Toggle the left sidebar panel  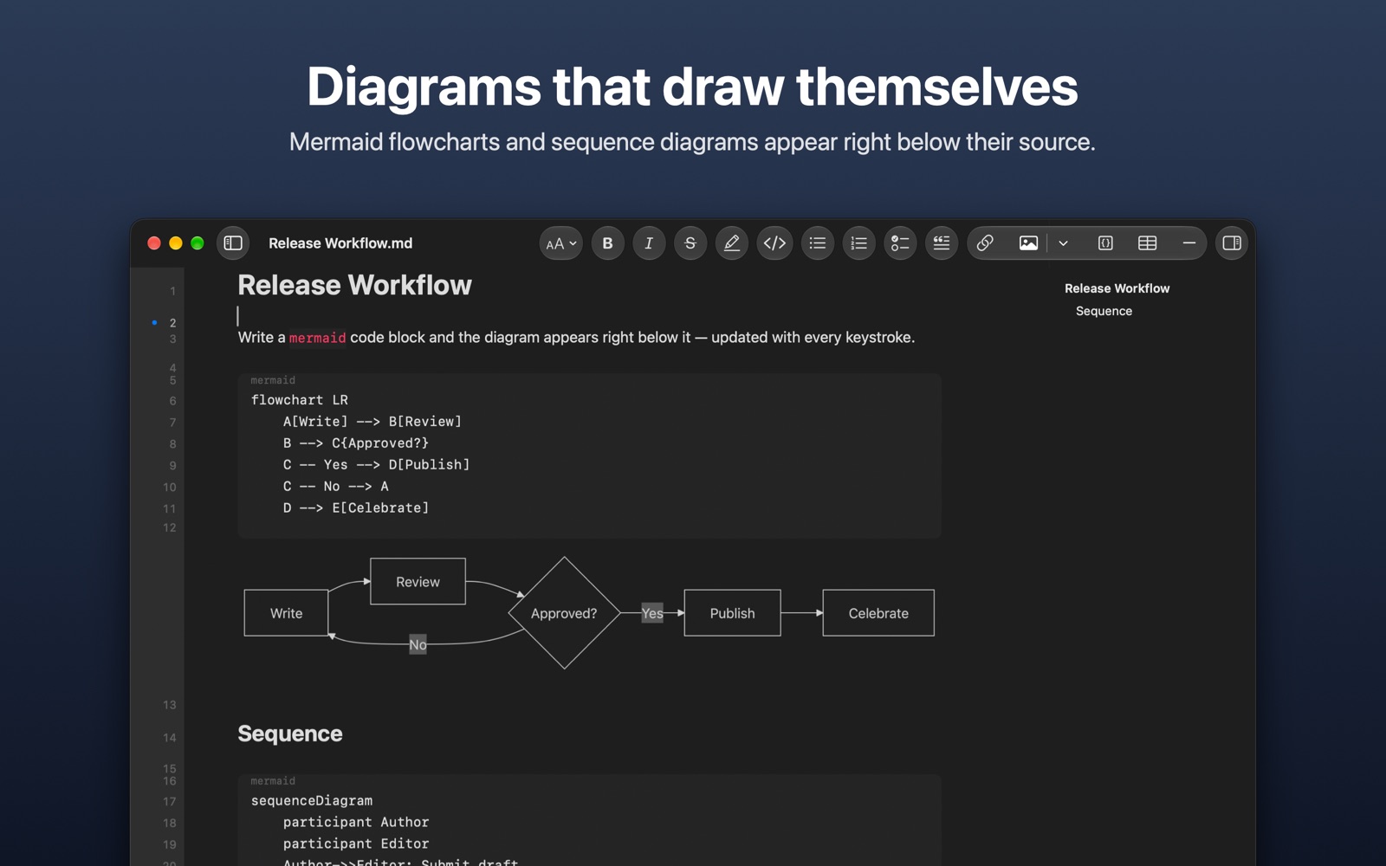tap(233, 243)
